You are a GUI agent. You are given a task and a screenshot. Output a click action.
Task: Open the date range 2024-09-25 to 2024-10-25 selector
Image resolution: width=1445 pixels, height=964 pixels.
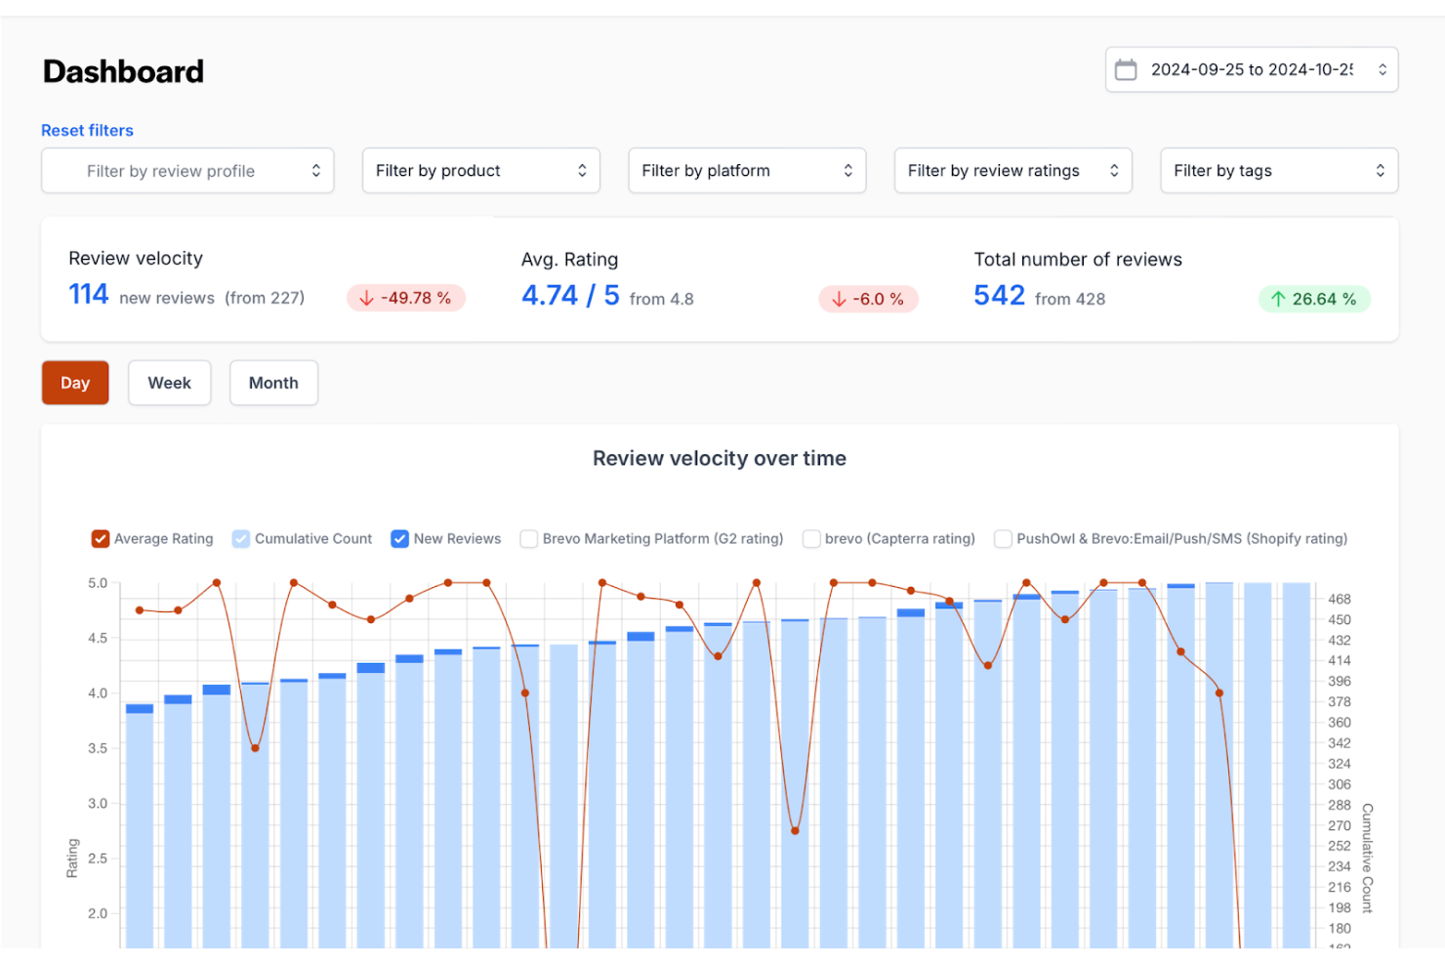coord(1252,70)
